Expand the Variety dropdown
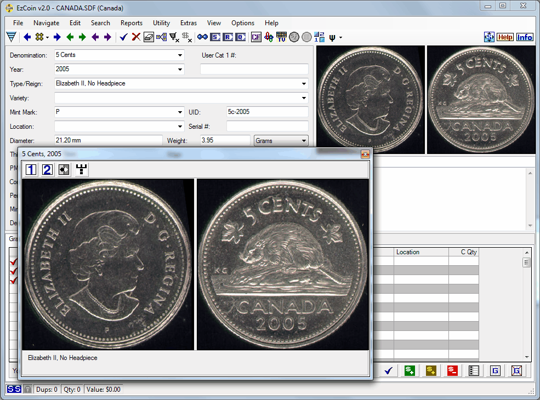The width and height of the screenshot is (540, 400). tap(304, 98)
